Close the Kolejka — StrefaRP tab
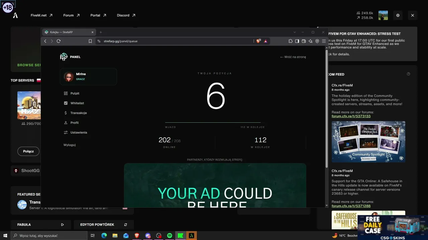428x240 pixels. [93, 32]
